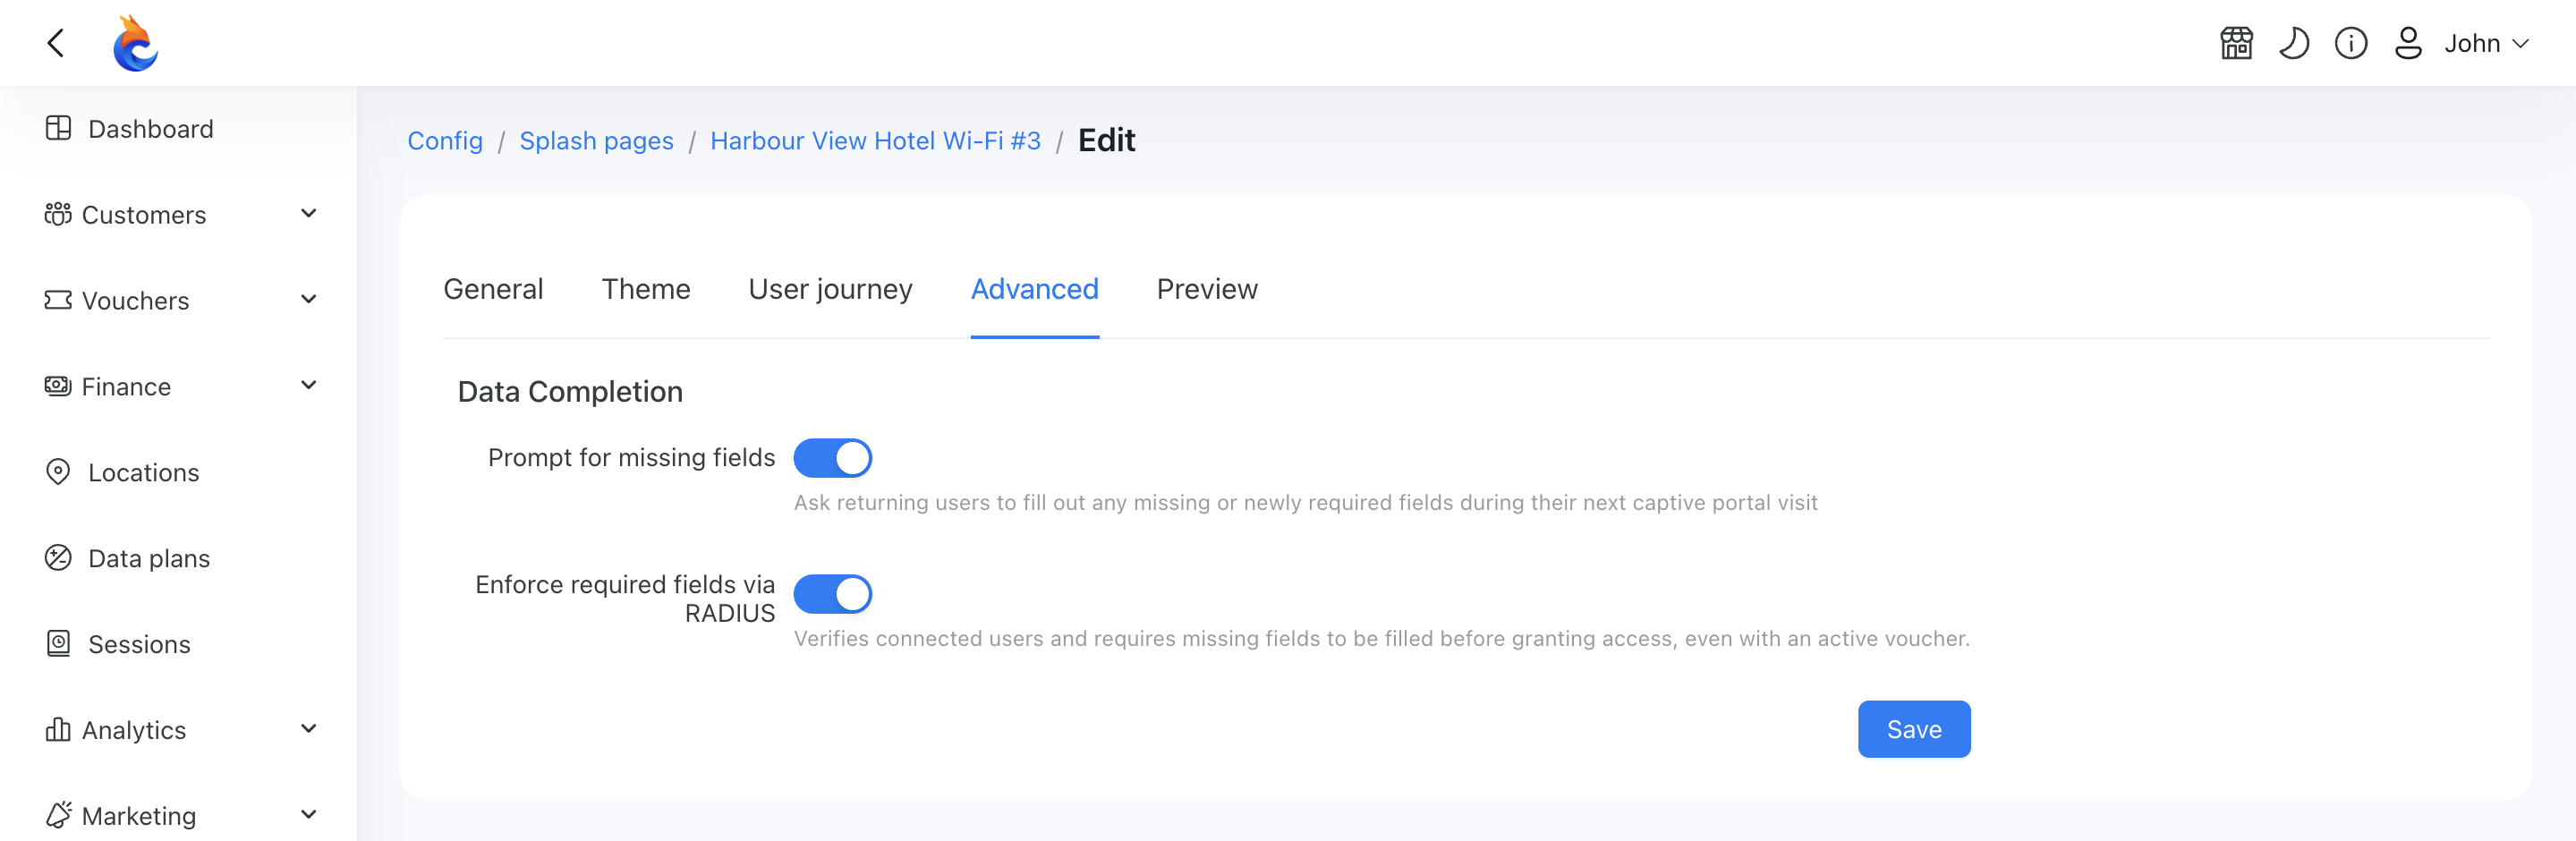This screenshot has height=841, width=2576.
Task: Toggle dark mode moon icon
Action: pyautogui.click(x=2293, y=43)
